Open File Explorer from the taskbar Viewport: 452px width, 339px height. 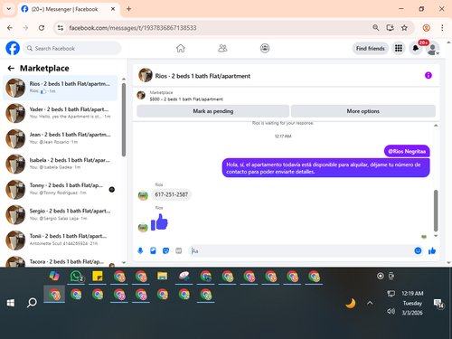(x=163, y=276)
